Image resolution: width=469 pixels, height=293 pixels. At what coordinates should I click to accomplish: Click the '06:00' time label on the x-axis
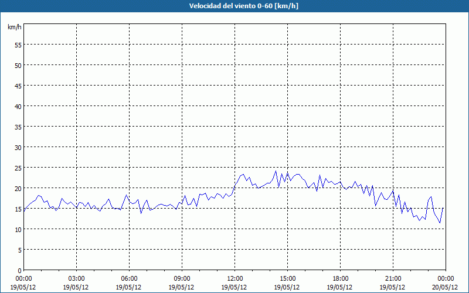(129, 279)
